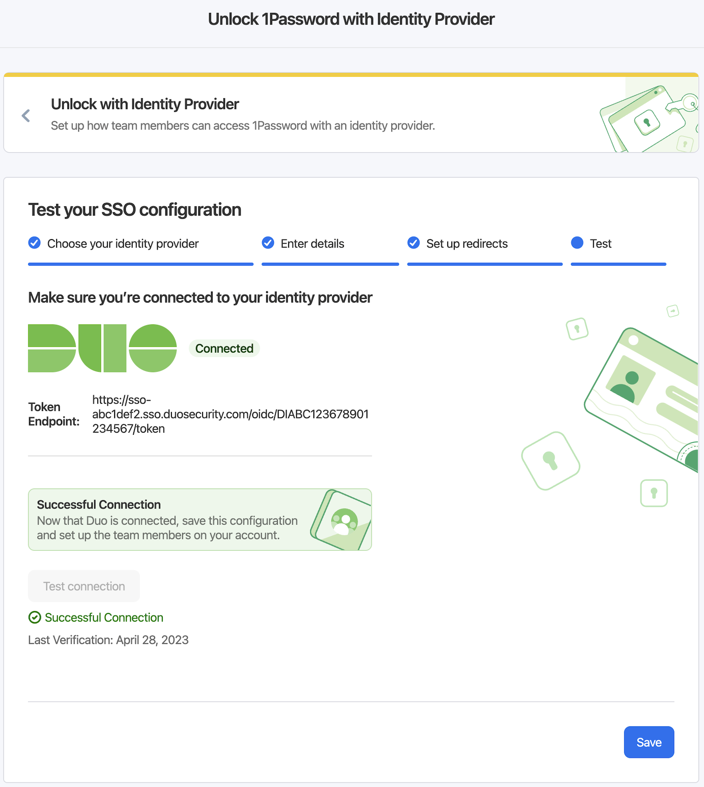This screenshot has width=704, height=787.
Task: Select the Duo logo
Action: [101, 349]
